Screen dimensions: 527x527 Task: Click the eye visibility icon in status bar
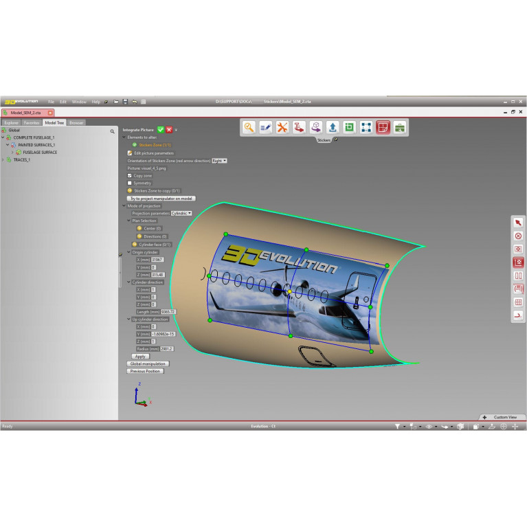(x=429, y=427)
